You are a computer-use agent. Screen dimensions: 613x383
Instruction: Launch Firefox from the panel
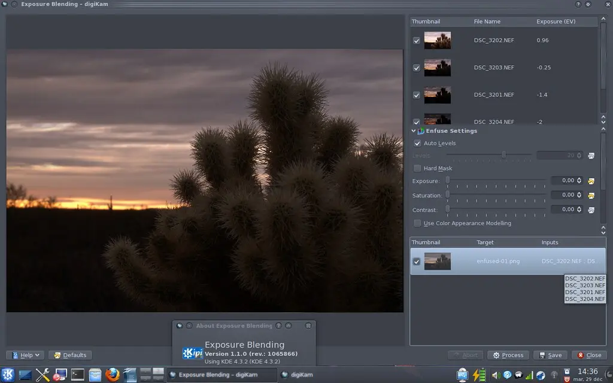click(x=112, y=375)
